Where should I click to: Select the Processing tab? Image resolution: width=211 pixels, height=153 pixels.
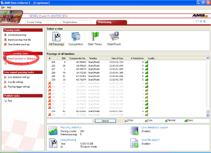pyautogui.click(x=111, y=22)
